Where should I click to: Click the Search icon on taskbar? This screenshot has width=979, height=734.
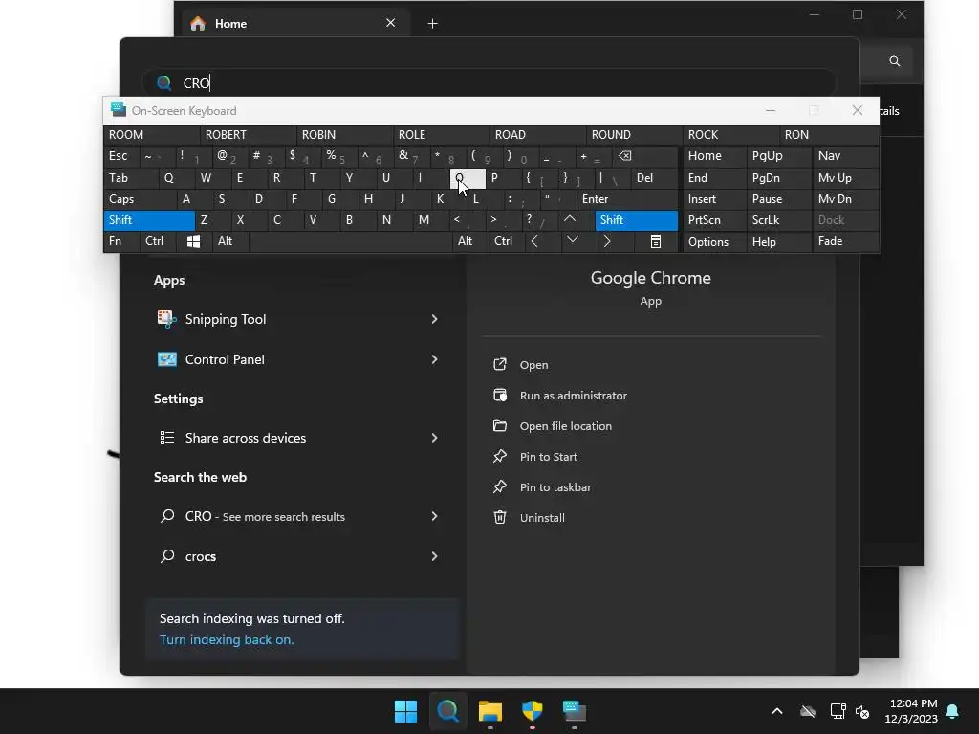pos(447,711)
